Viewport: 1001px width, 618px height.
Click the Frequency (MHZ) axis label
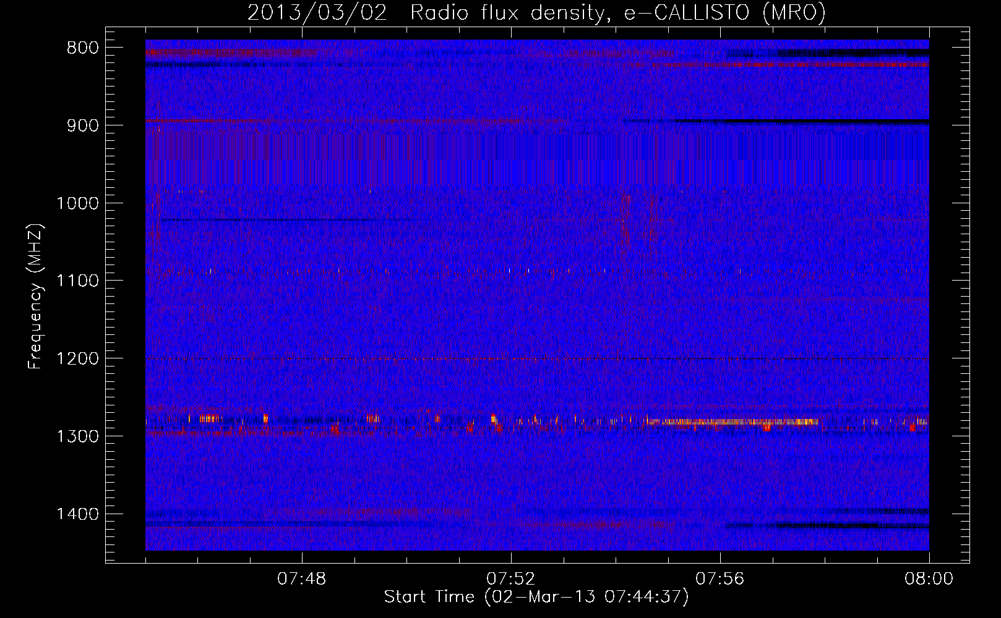pyautogui.click(x=36, y=296)
